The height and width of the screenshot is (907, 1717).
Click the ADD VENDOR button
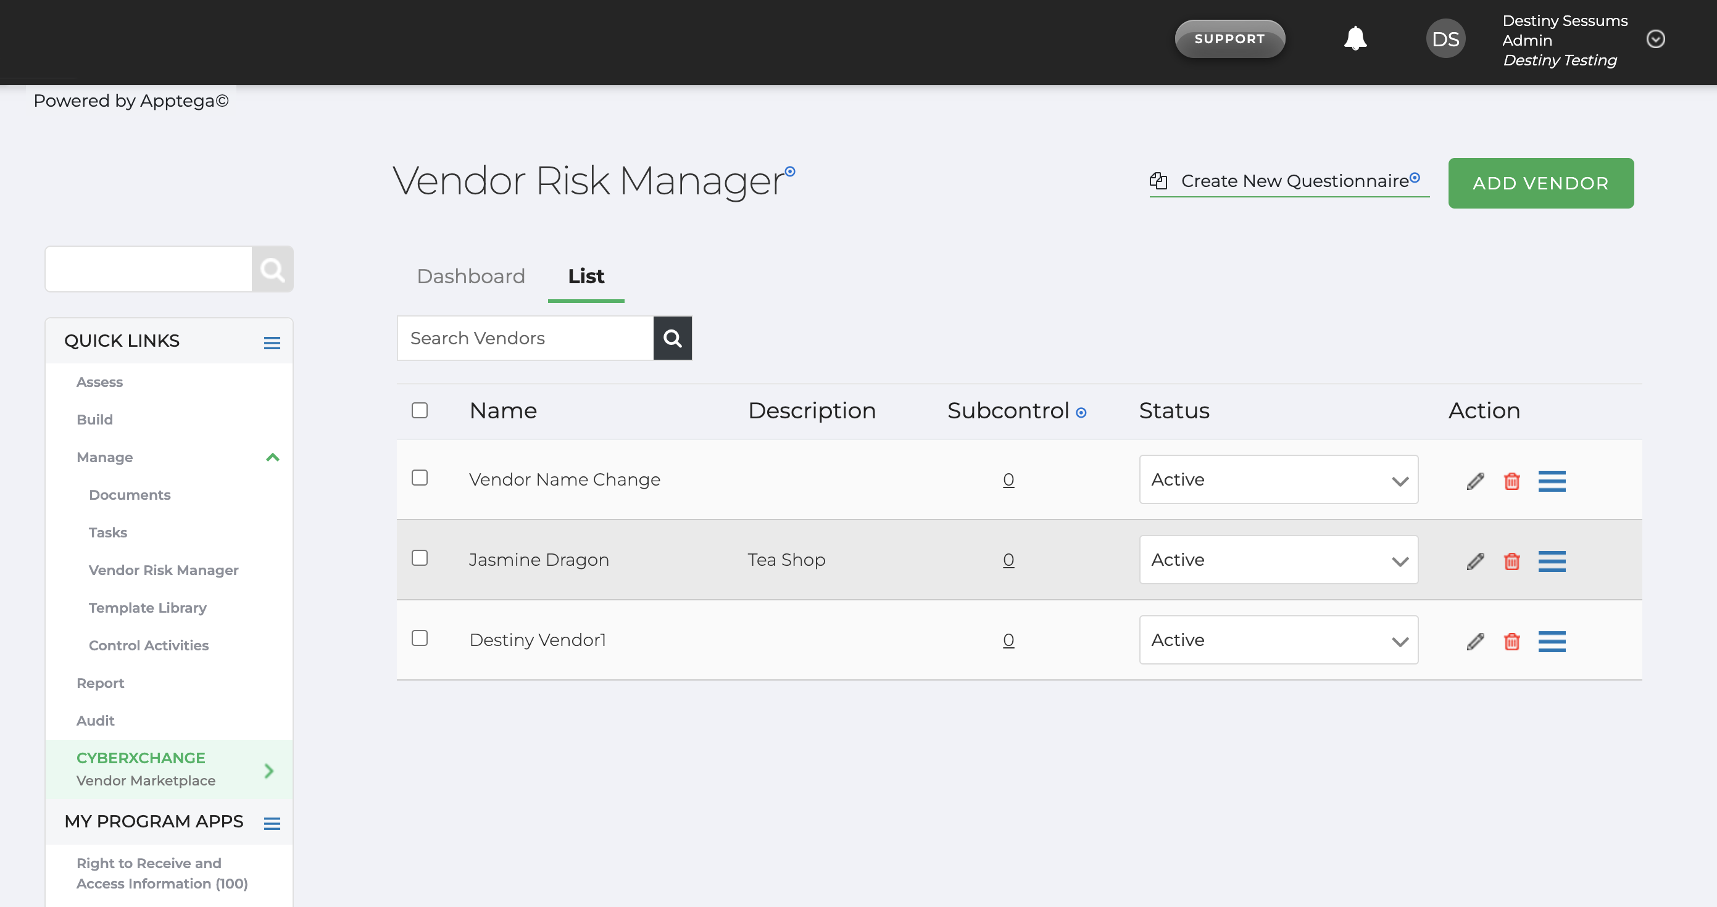point(1540,183)
